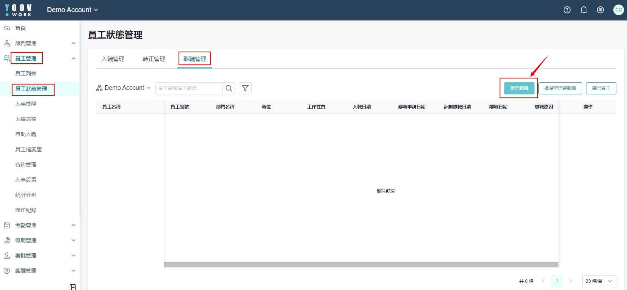
Task: Open the filter funnel icon
Action: pos(245,88)
